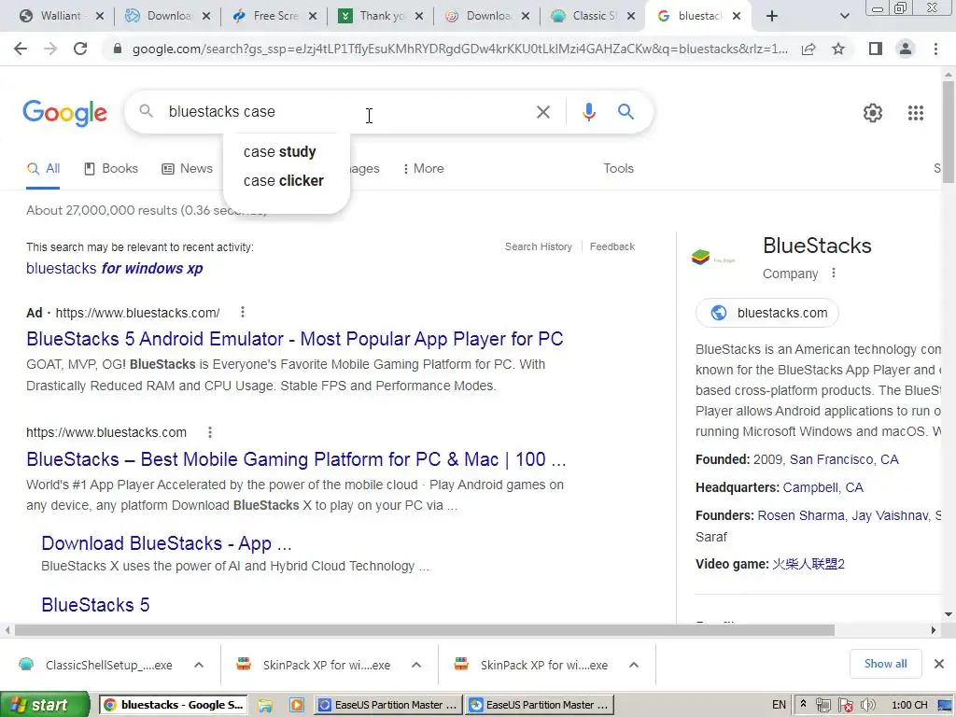Bookmark this page with the star icon
Image resolution: width=956 pixels, height=717 pixels.
pyautogui.click(x=838, y=49)
